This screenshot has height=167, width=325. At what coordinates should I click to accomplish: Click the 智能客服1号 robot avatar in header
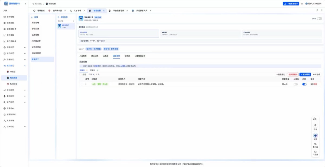click(81, 18)
